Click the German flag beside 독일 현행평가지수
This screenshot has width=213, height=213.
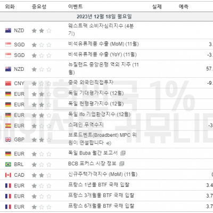[8, 104]
